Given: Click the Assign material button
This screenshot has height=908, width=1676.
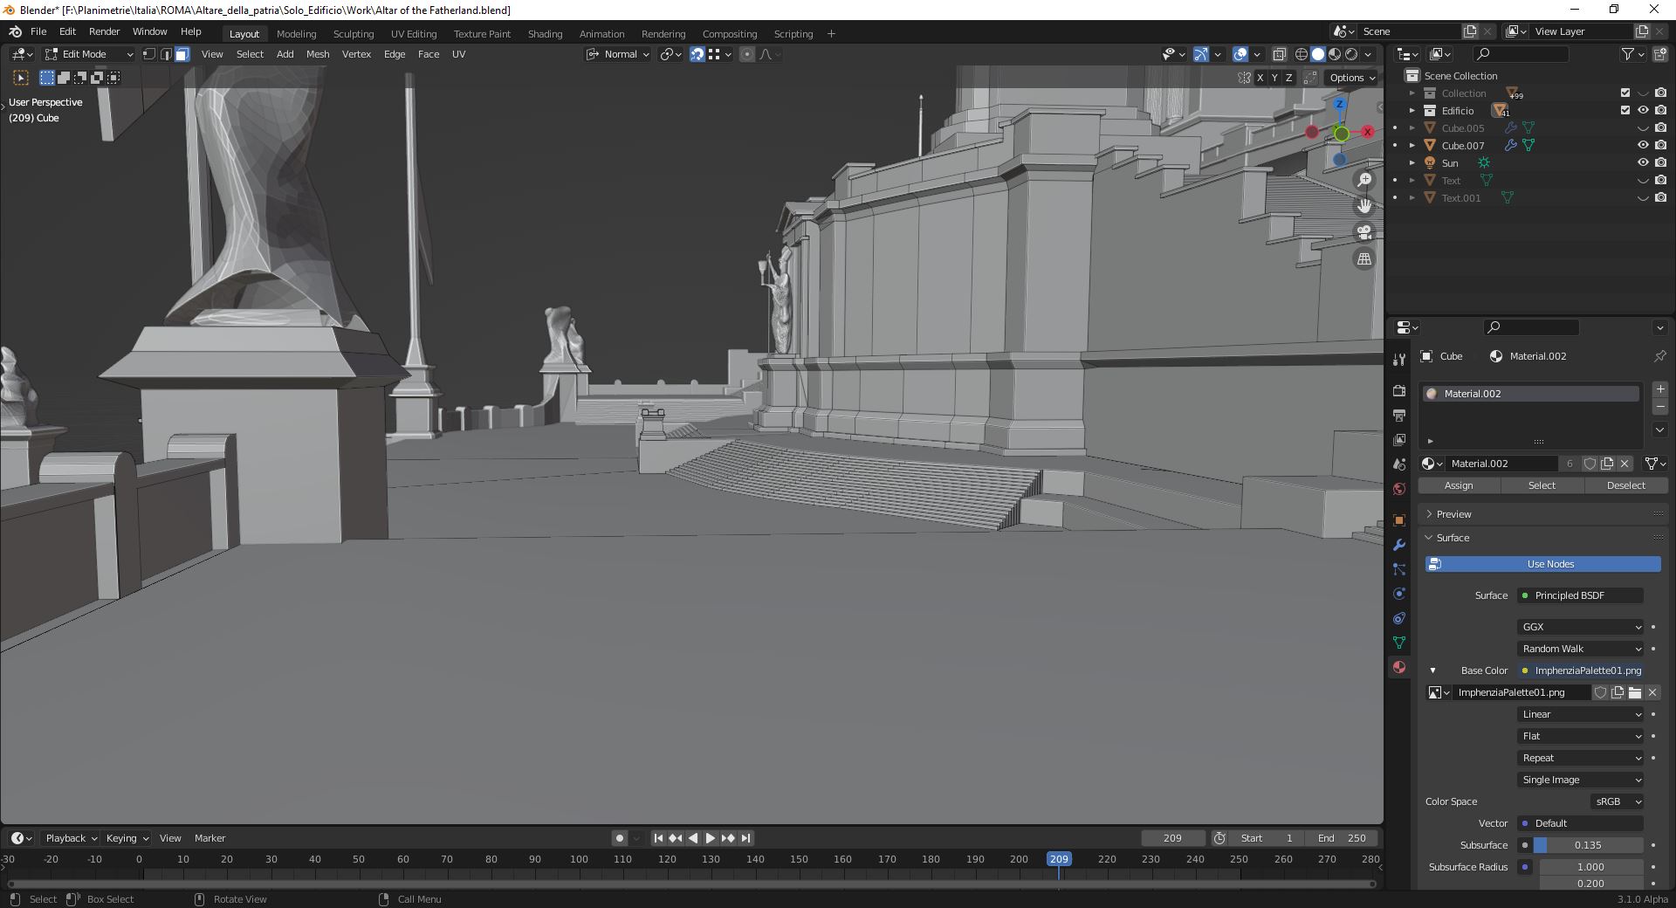Looking at the screenshot, I should [x=1458, y=485].
